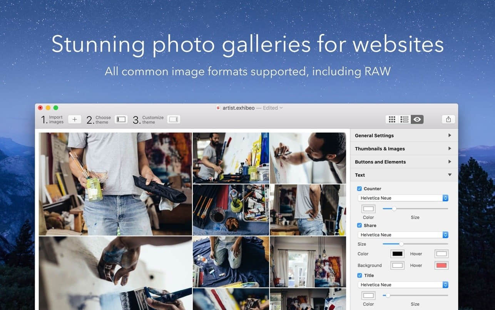Click the share/export icon
Screen dimensions: 495x310
pos(448,119)
